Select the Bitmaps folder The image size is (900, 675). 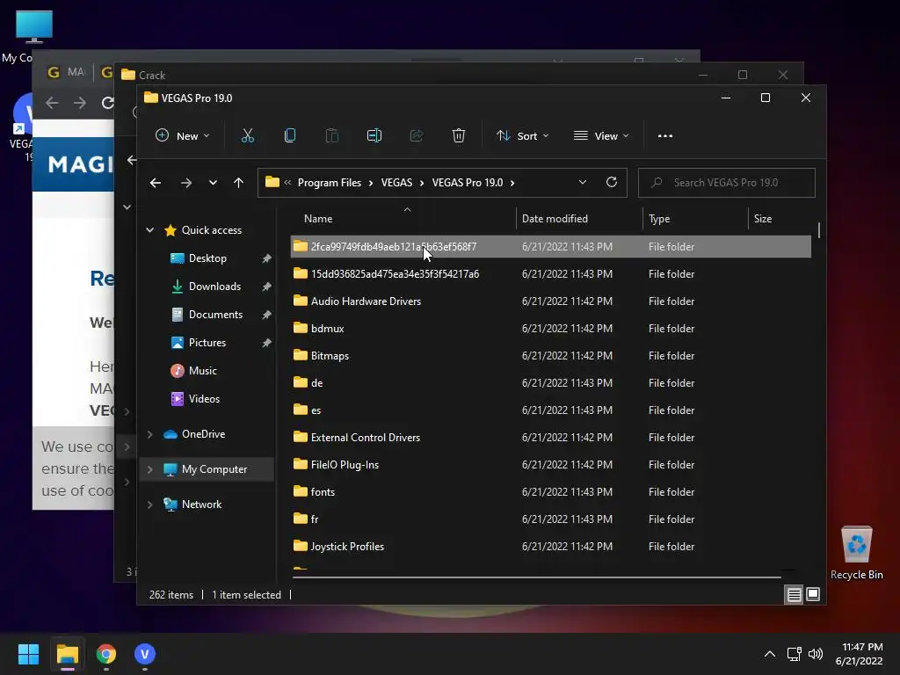click(x=550, y=356)
